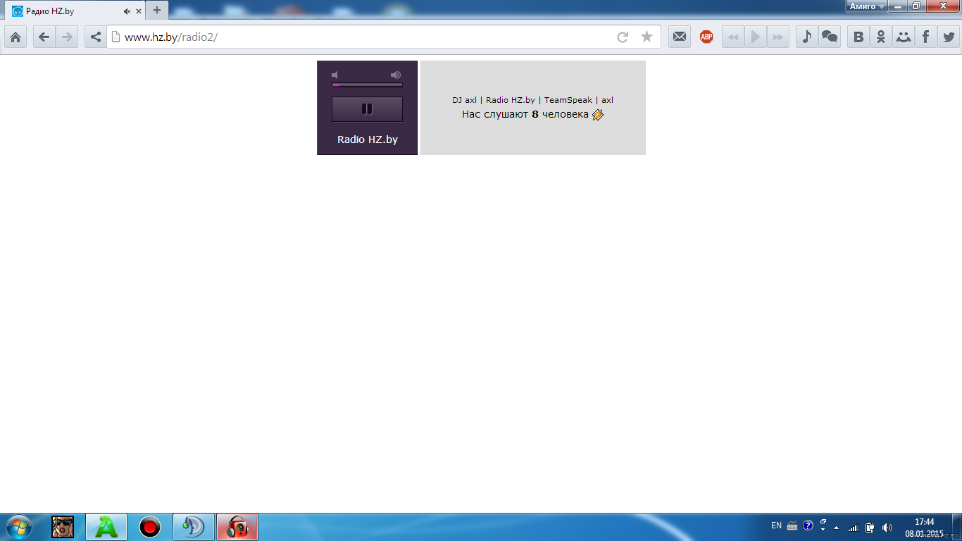Click next track in browser music controls
962x541 pixels.
[x=778, y=37]
